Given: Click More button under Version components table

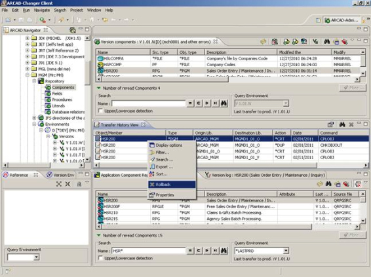Looking at the screenshot, I should [x=353, y=88].
